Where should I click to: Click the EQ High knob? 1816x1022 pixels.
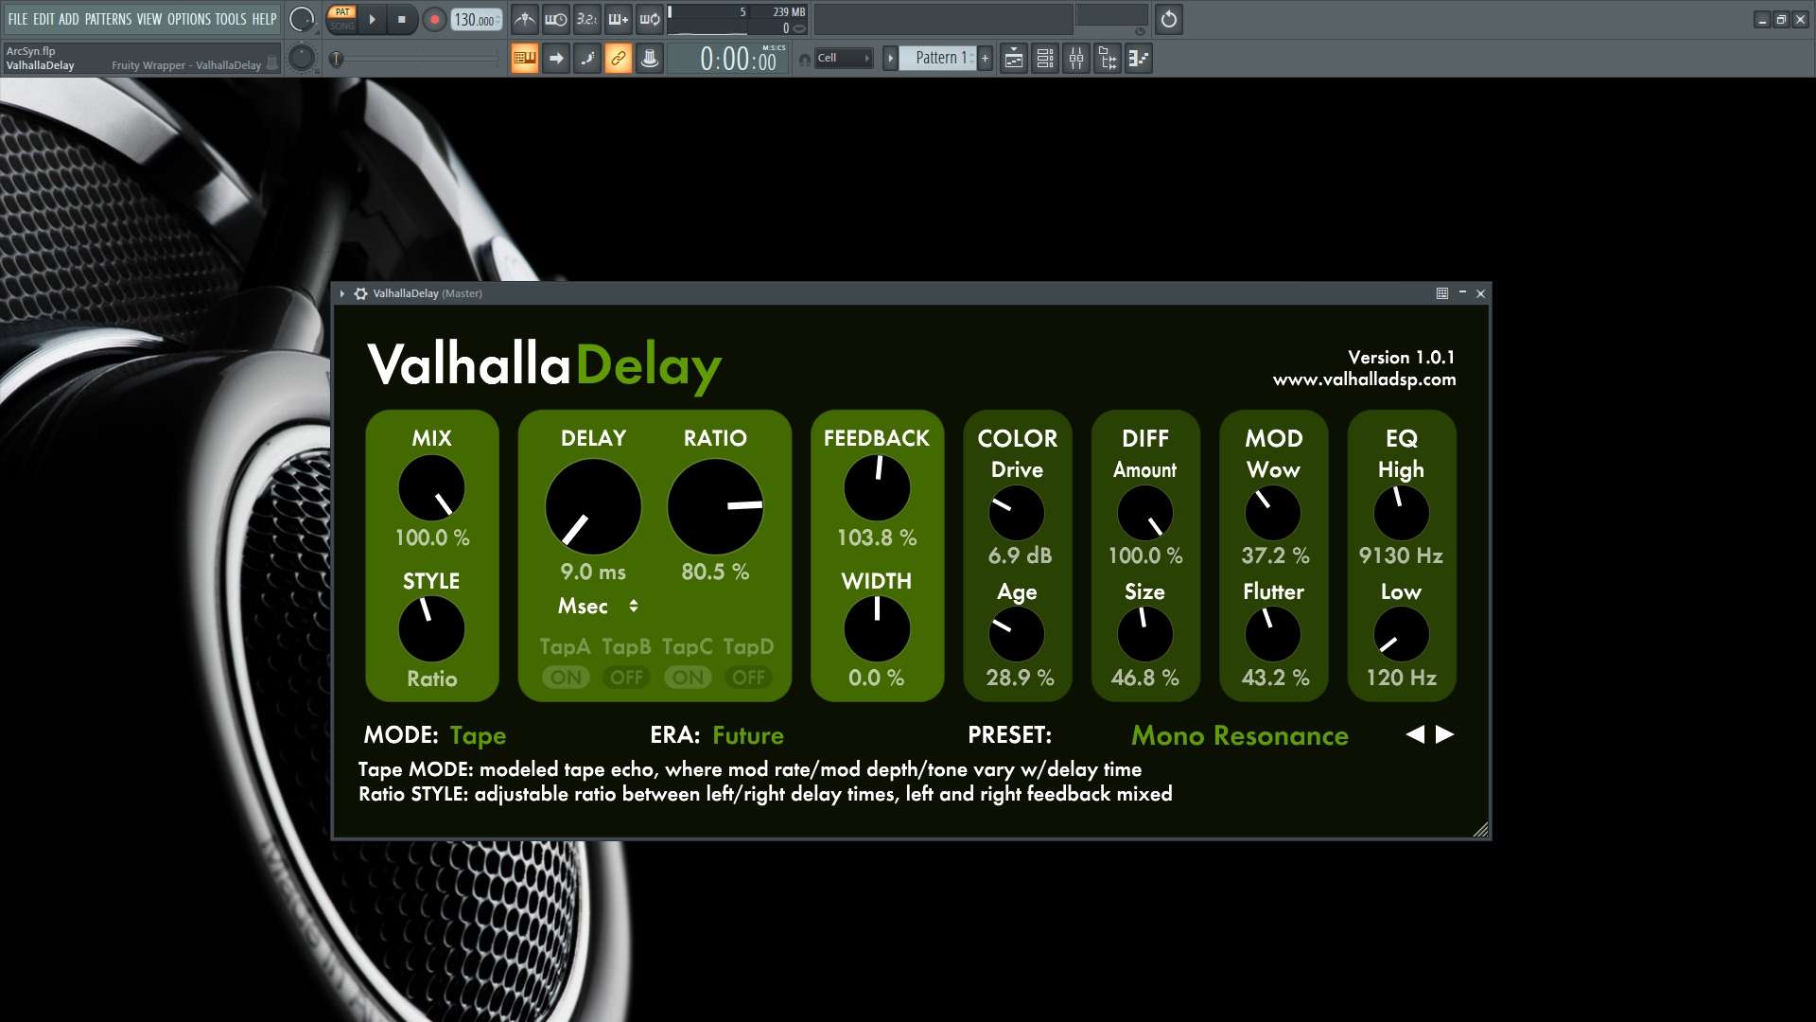point(1401,513)
